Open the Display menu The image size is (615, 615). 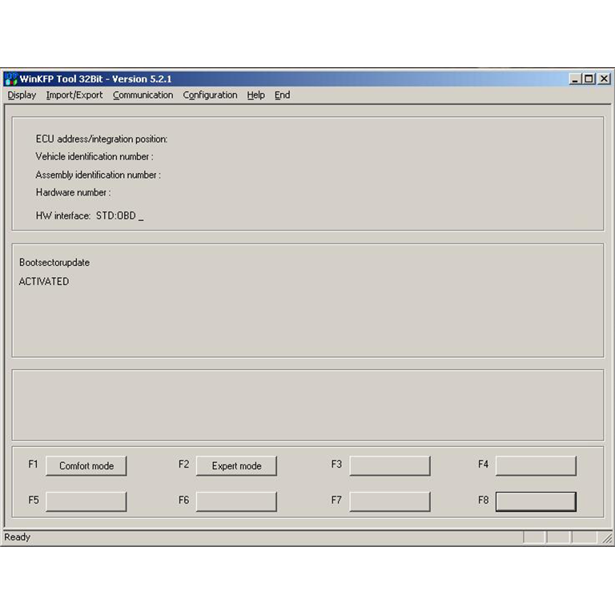(x=22, y=95)
